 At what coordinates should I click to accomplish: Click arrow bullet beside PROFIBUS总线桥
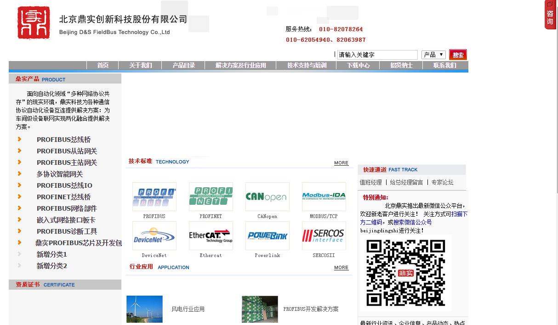pyautogui.click(x=19, y=139)
